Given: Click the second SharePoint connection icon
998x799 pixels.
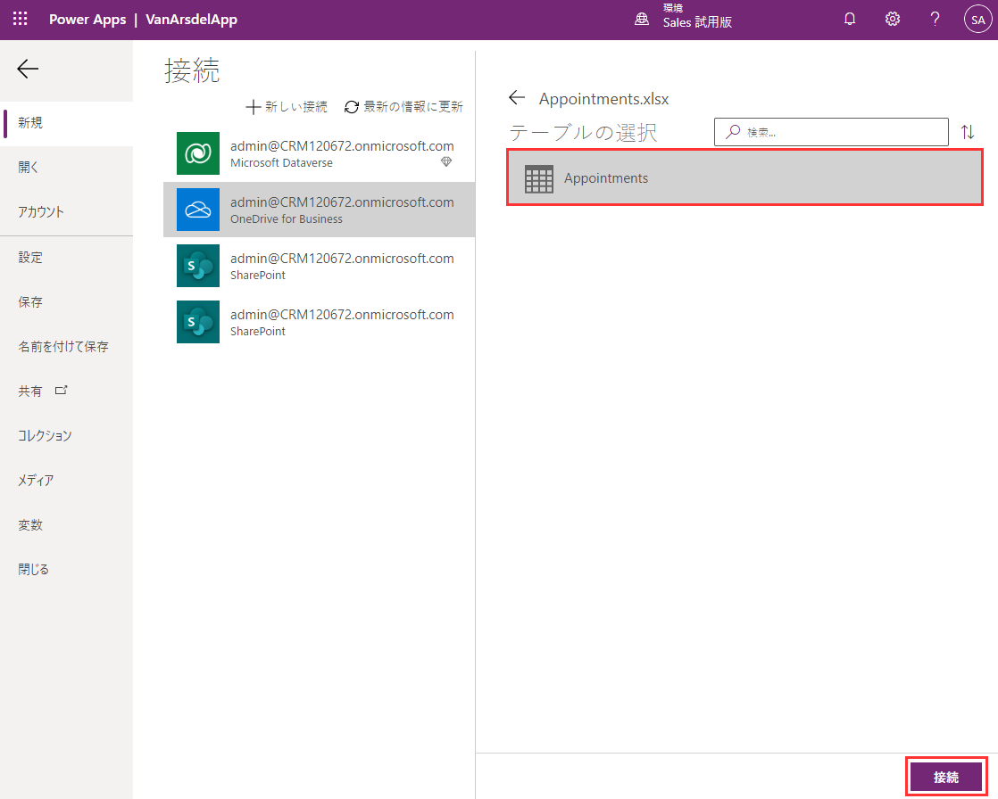Looking at the screenshot, I should click(198, 322).
